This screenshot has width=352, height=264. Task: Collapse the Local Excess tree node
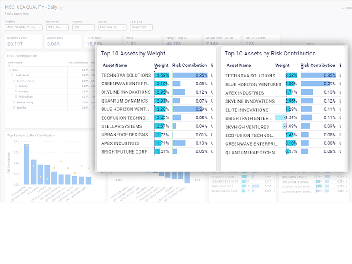(x=12, y=75)
